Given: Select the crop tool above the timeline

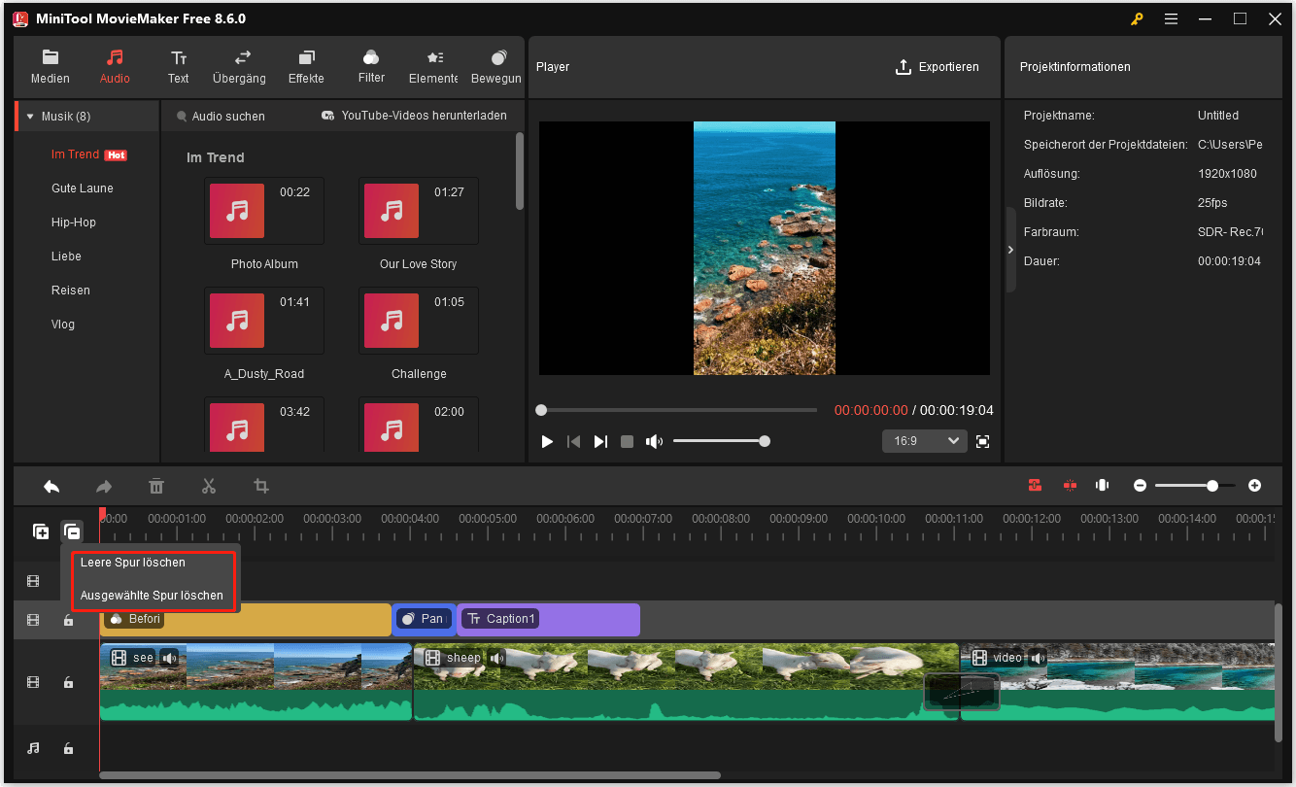Looking at the screenshot, I should (260, 485).
